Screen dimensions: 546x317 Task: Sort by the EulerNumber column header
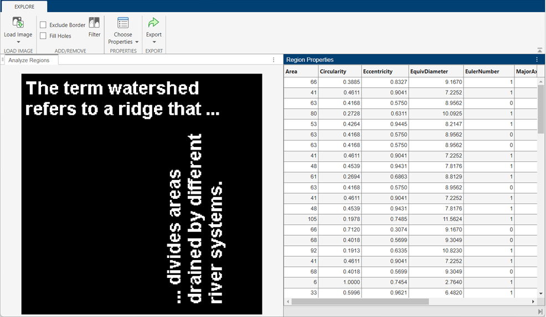pos(489,71)
